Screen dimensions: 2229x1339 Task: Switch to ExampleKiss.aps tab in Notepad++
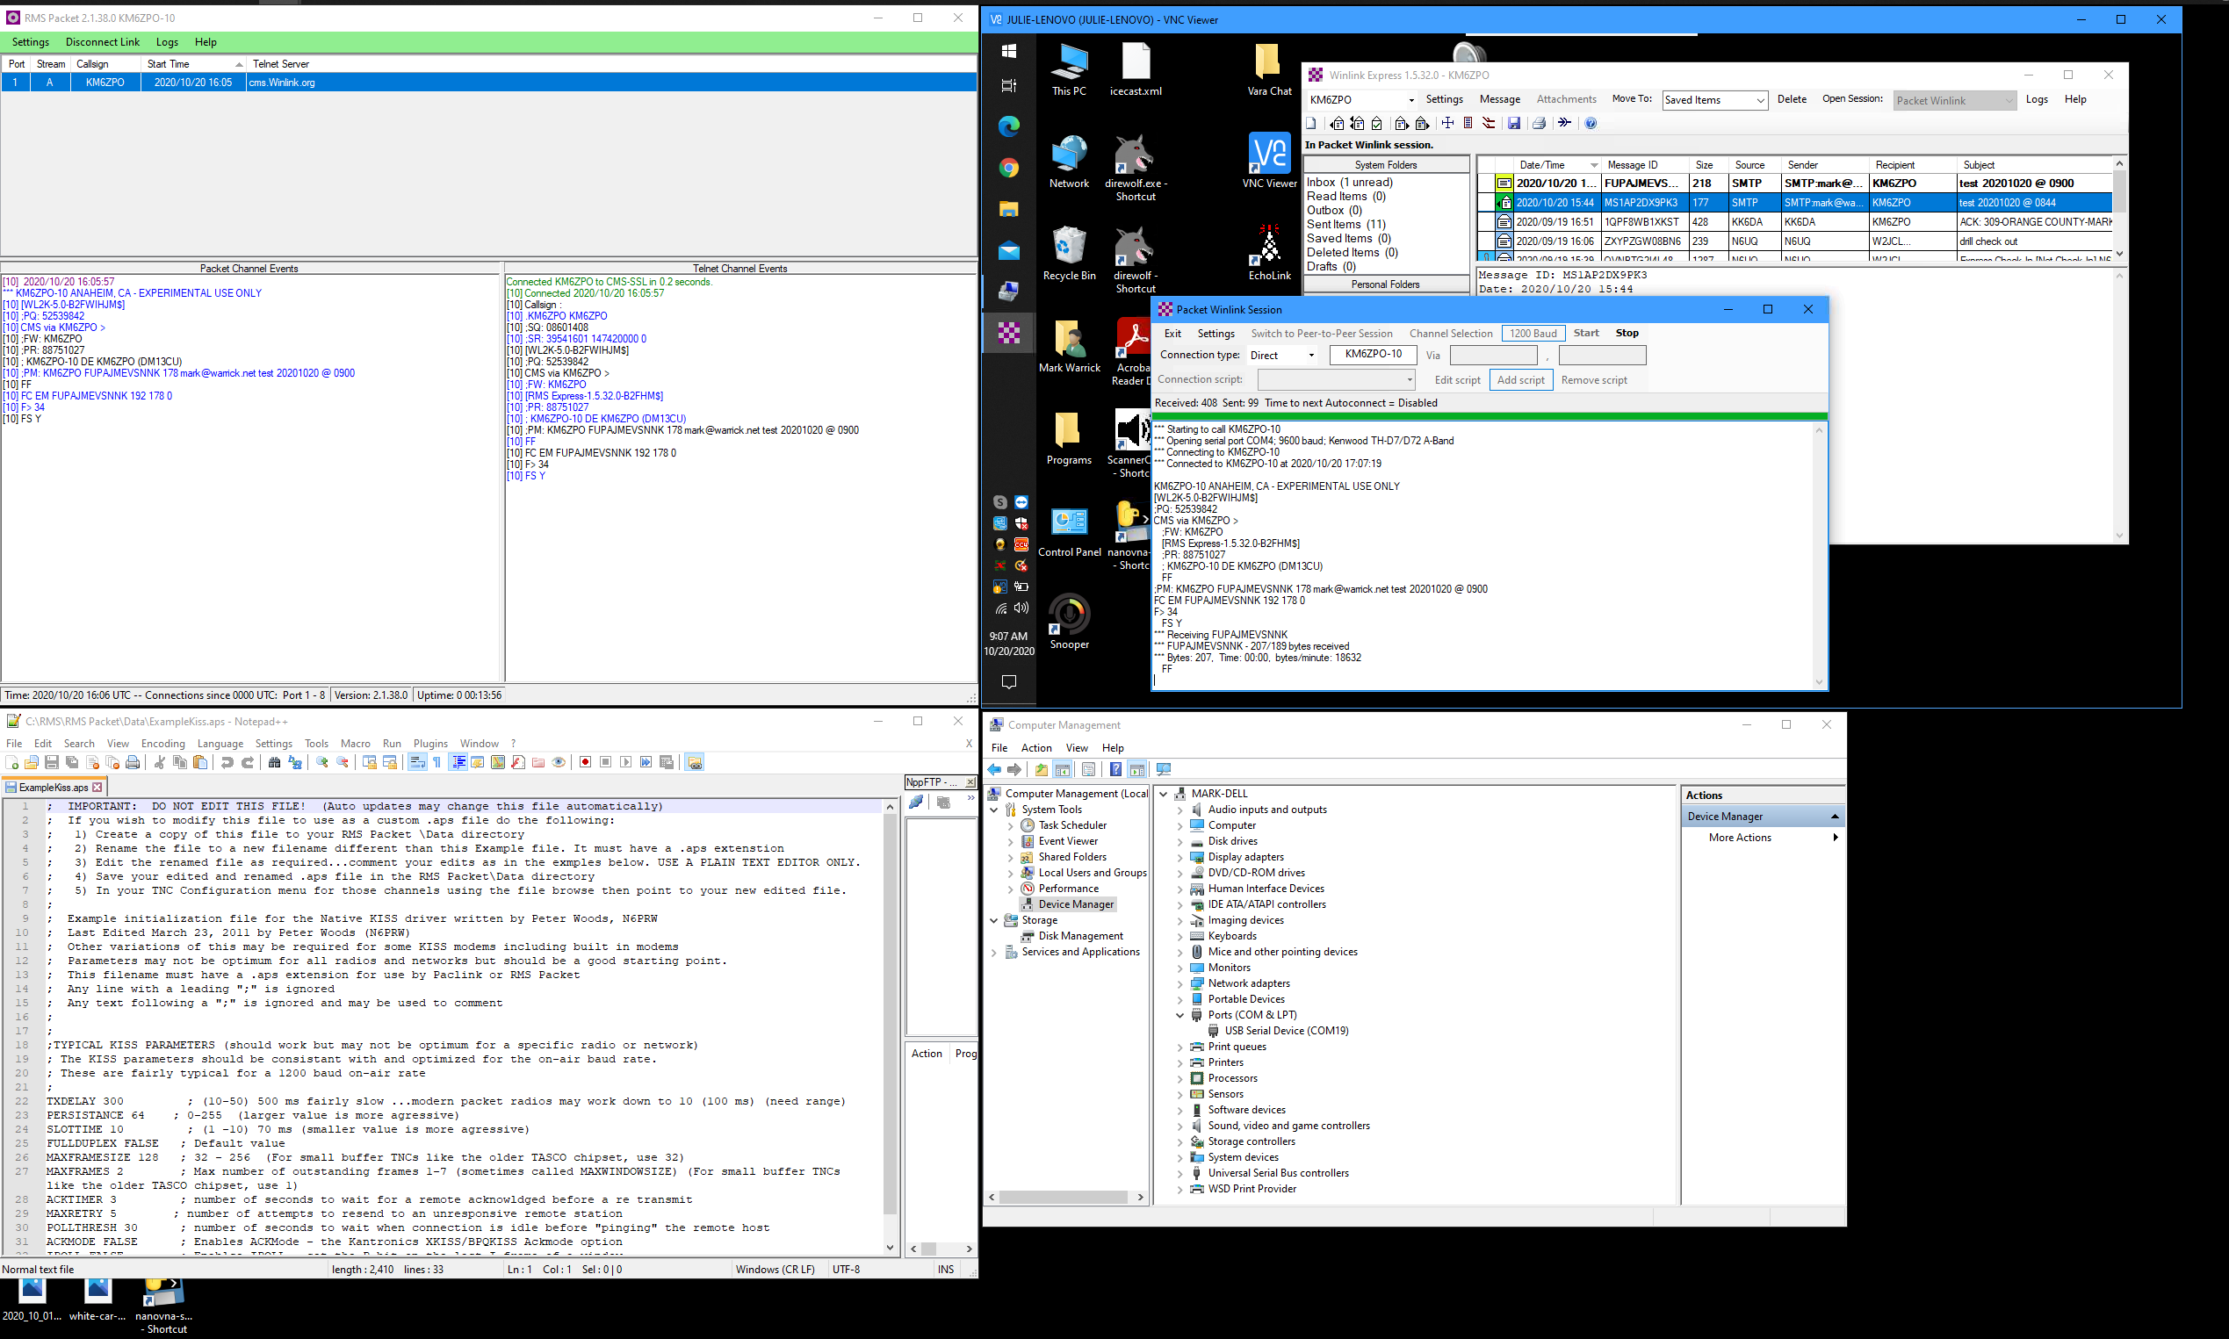(x=54, y=788)
